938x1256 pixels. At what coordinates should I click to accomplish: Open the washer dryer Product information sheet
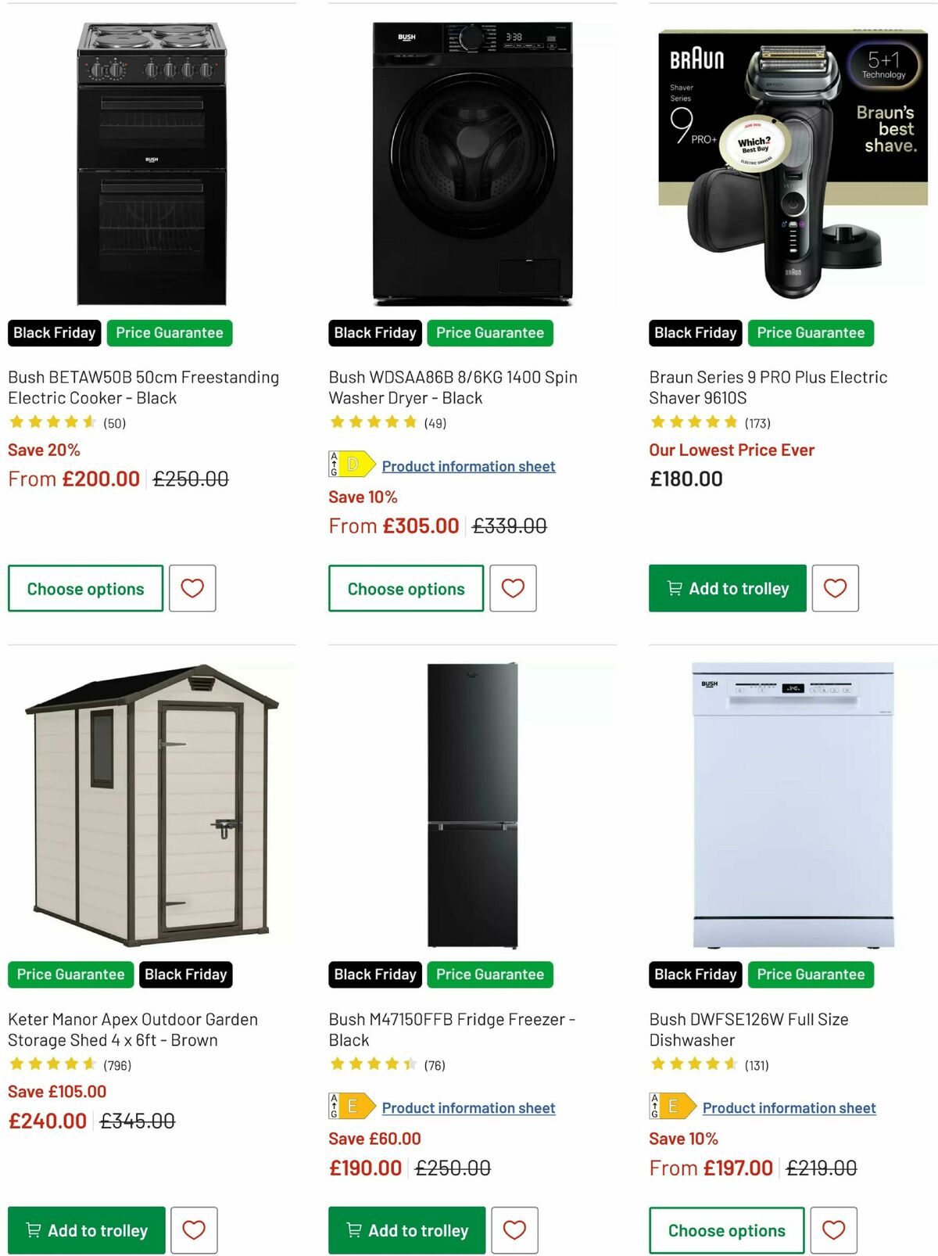coord(468,466)
